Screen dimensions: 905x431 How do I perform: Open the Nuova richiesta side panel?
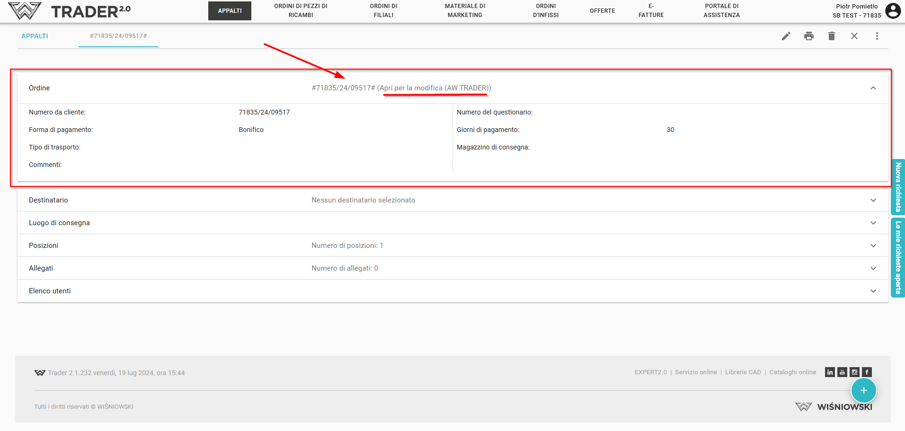(898, 187)
